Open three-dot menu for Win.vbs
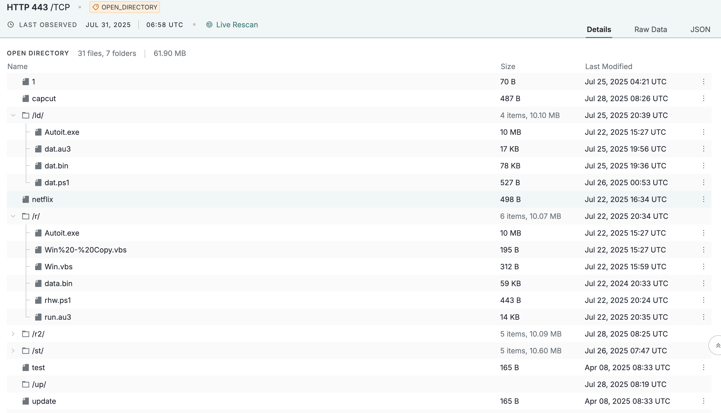The height and width of the screenshot is (413, 721). (703, 267)
